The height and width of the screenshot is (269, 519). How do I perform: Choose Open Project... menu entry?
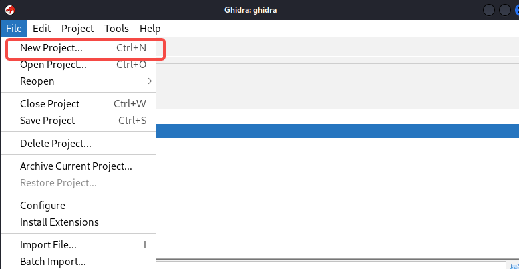78,65
